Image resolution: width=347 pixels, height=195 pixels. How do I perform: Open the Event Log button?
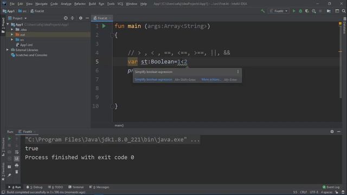click(331, 187)
